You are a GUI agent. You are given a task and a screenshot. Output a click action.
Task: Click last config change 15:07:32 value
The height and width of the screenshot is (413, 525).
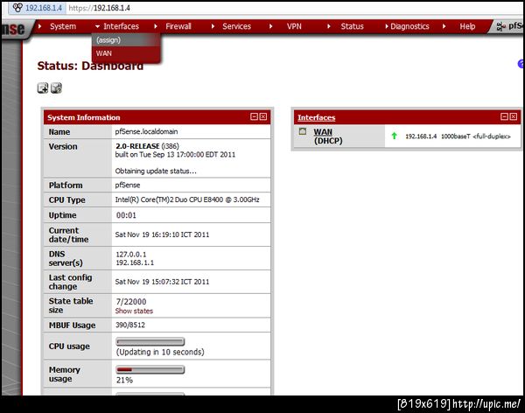162,282
